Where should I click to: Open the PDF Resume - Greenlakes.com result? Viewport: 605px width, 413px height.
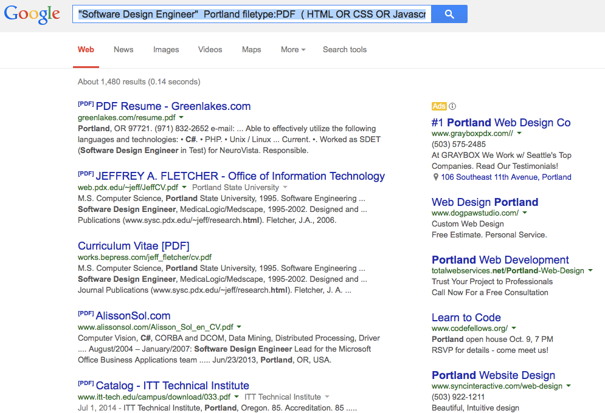pyautogui.click(x=173, y=106)
